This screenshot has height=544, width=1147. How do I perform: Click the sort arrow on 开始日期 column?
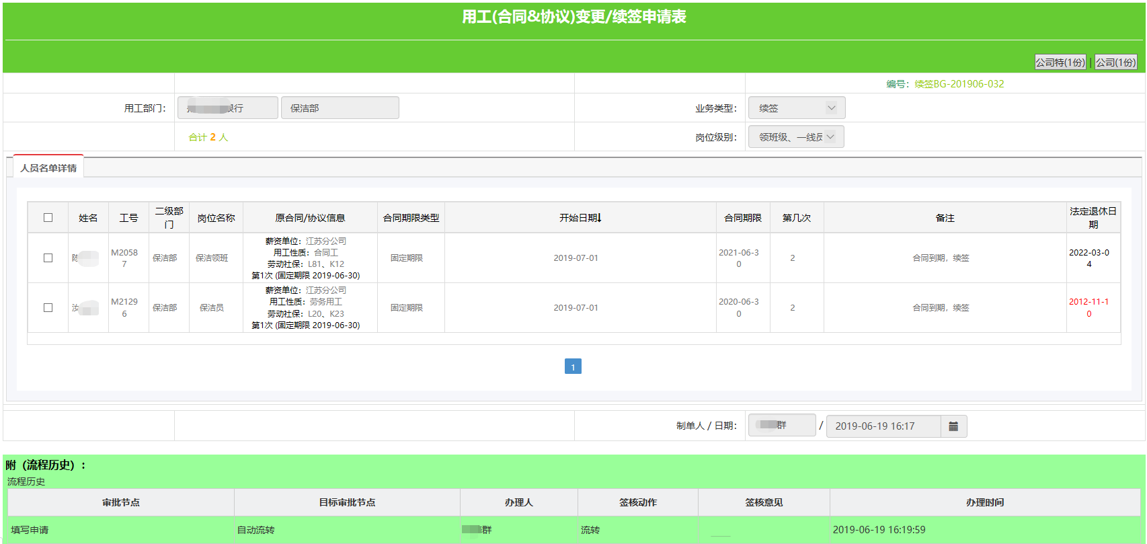click(599, 218)
